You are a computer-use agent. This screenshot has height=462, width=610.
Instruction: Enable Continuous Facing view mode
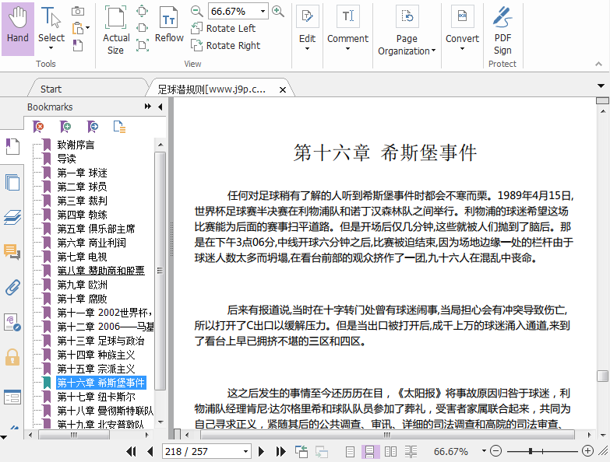pos(411,452)
